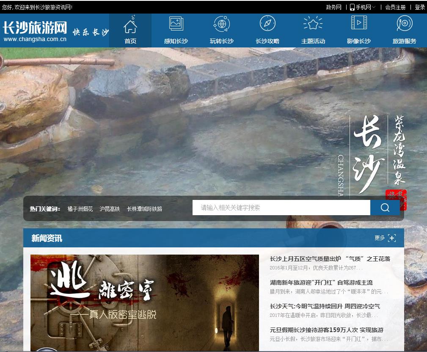Click 更多 in the news header
427x352 pixels.
379,238
